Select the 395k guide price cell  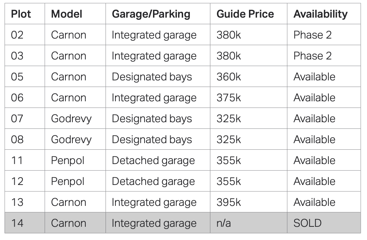coord(229,202)
